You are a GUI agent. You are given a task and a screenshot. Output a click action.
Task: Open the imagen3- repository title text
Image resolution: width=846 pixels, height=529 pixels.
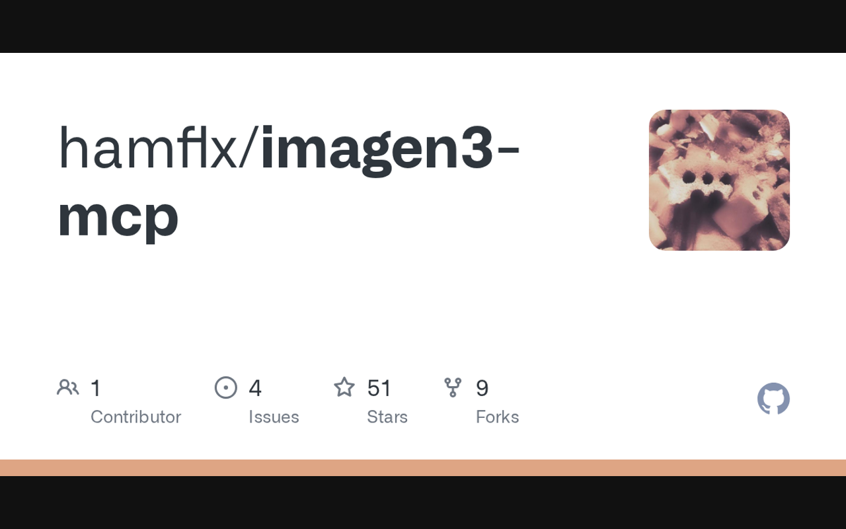(391, 149)
